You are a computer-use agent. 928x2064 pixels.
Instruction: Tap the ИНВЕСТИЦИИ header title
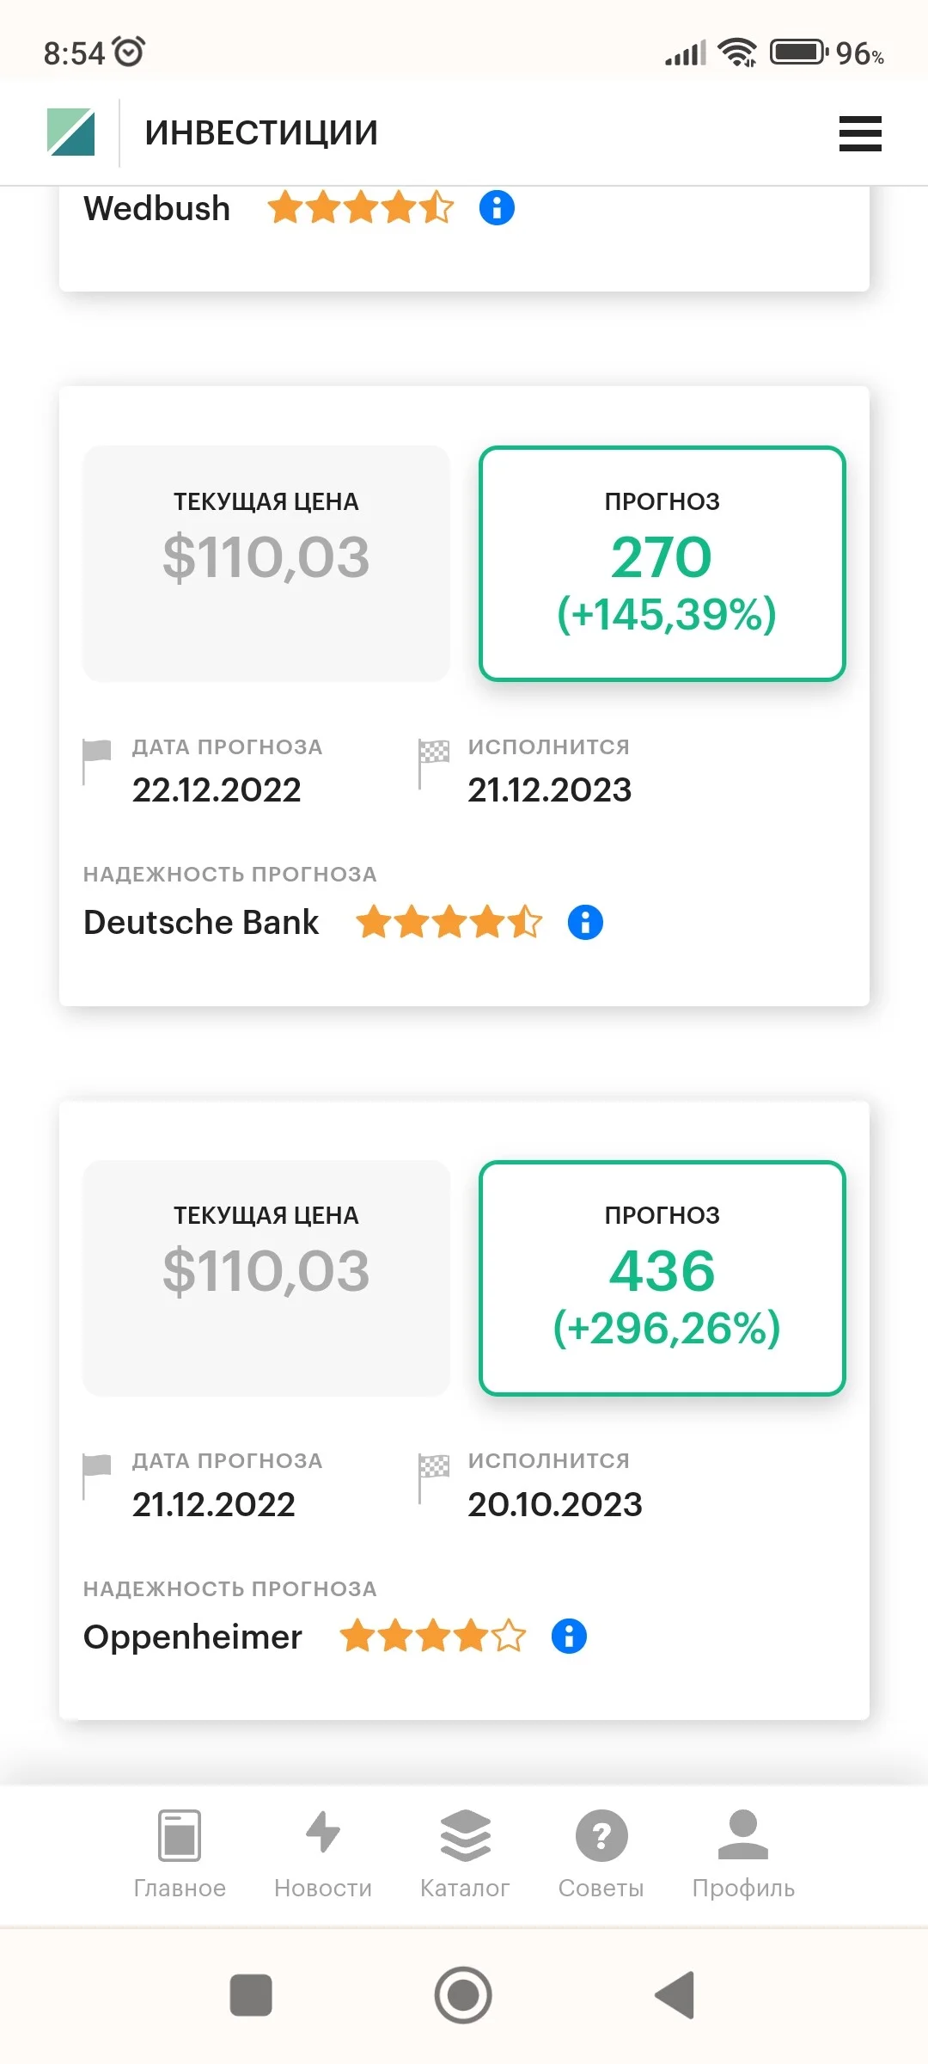coord(261,133)
